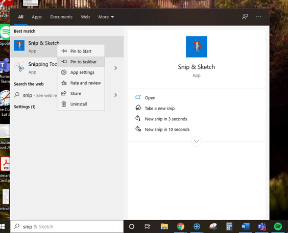Click the Microsoft Teams desktop shortcut
This screenshot has height=233, width=288.
5,70
